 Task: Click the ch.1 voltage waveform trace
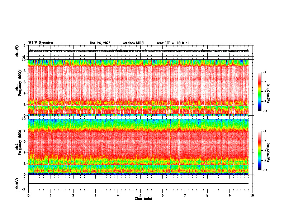138,51
